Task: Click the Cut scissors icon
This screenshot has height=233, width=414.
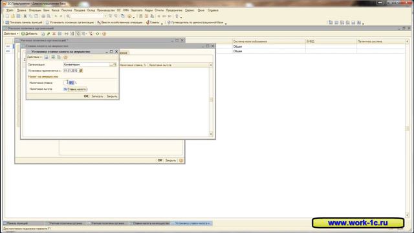Action: (25, 16)
